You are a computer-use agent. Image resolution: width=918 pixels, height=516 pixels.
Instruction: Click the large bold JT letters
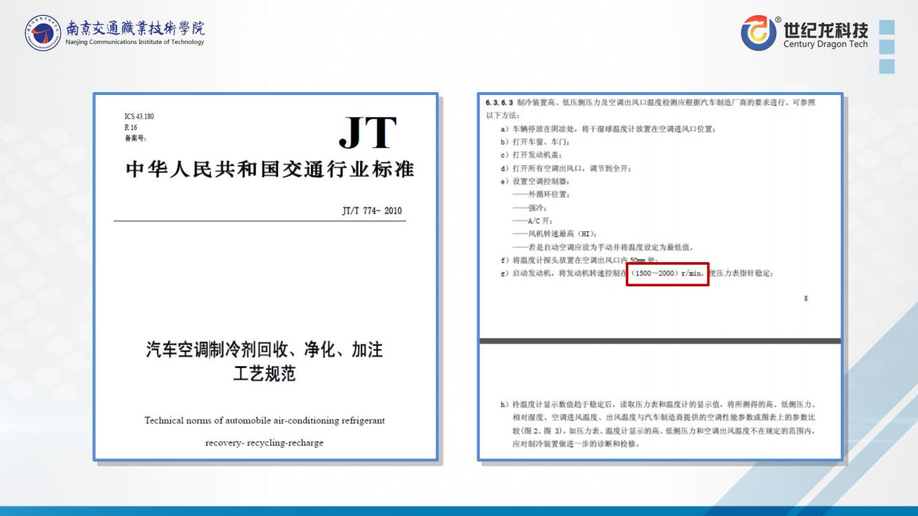pyautogui.click(x=367, y=133)
